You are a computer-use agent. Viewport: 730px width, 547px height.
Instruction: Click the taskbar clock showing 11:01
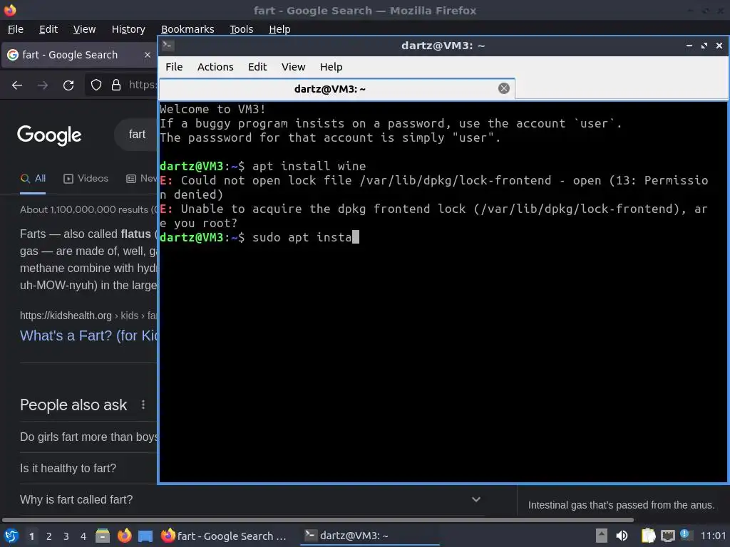coord(713,536)
